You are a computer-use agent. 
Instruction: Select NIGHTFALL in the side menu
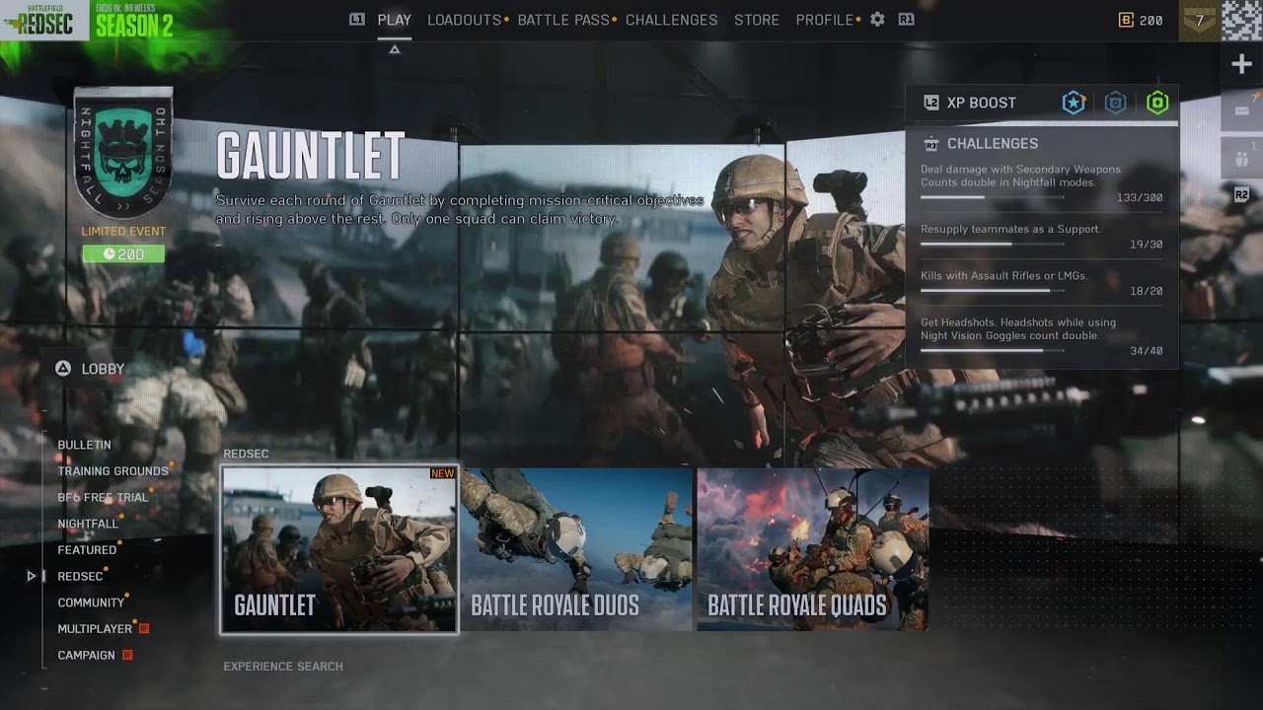pyautogui.click(x=88, y=524)
